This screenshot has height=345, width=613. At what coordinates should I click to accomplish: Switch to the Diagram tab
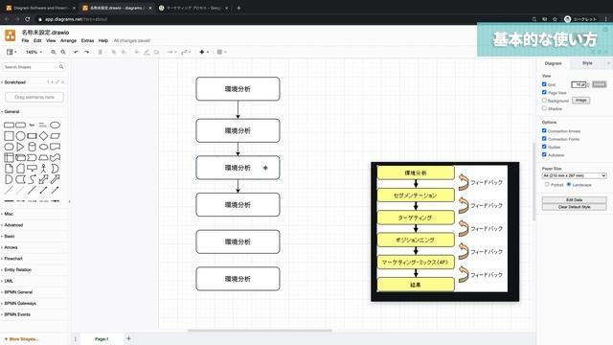[x=554, y=63]
